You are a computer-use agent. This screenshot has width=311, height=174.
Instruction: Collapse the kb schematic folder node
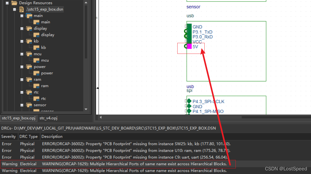pyautogui.click(x=22, y=41)
